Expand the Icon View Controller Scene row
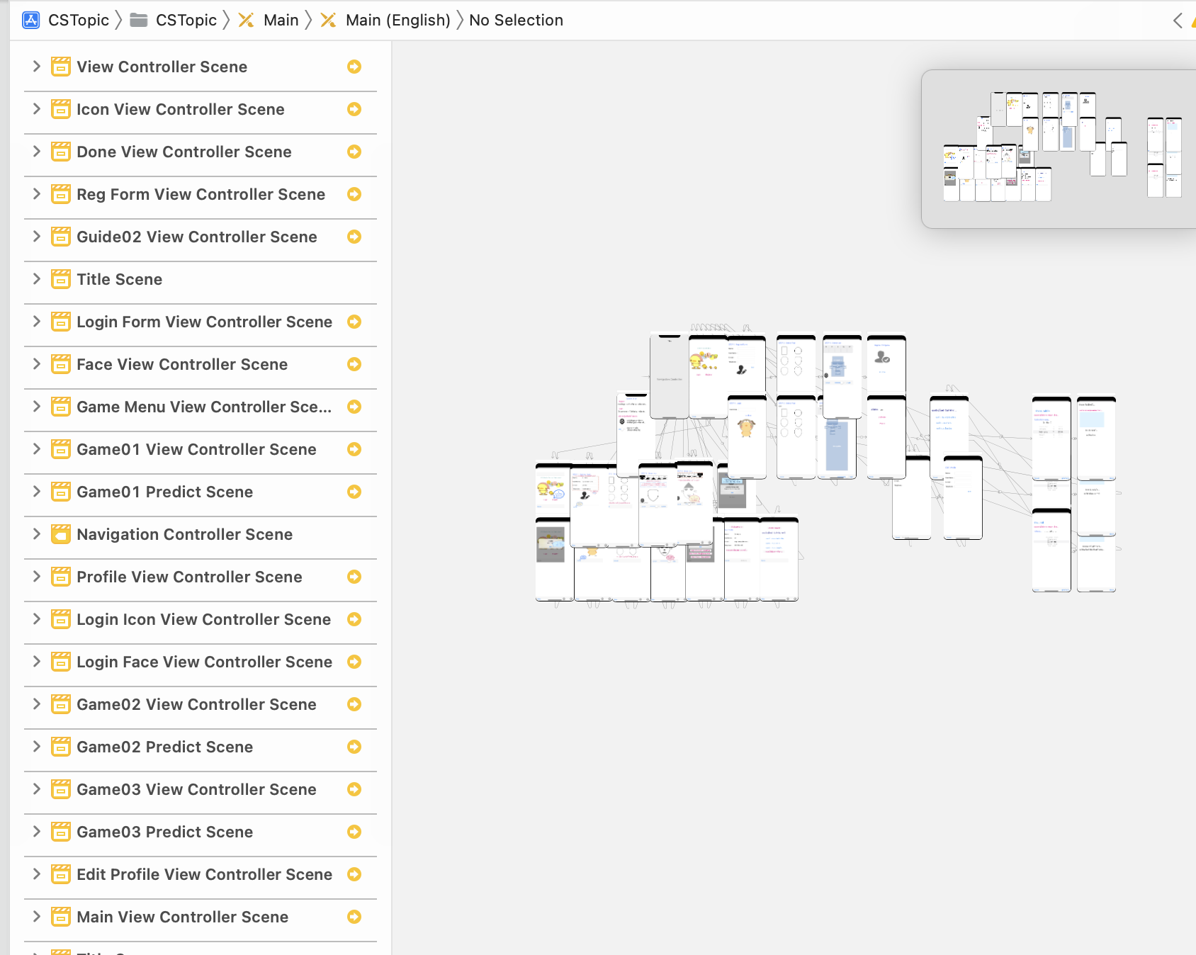Image resolution: width=1196 pixels, height=955 pixels. pos(37,109)
